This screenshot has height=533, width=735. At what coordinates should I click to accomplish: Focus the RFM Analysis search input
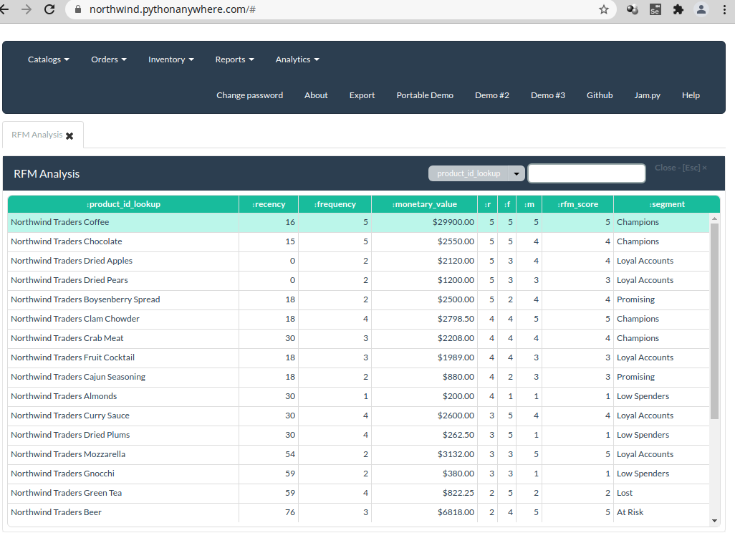[x=587, y=173]
